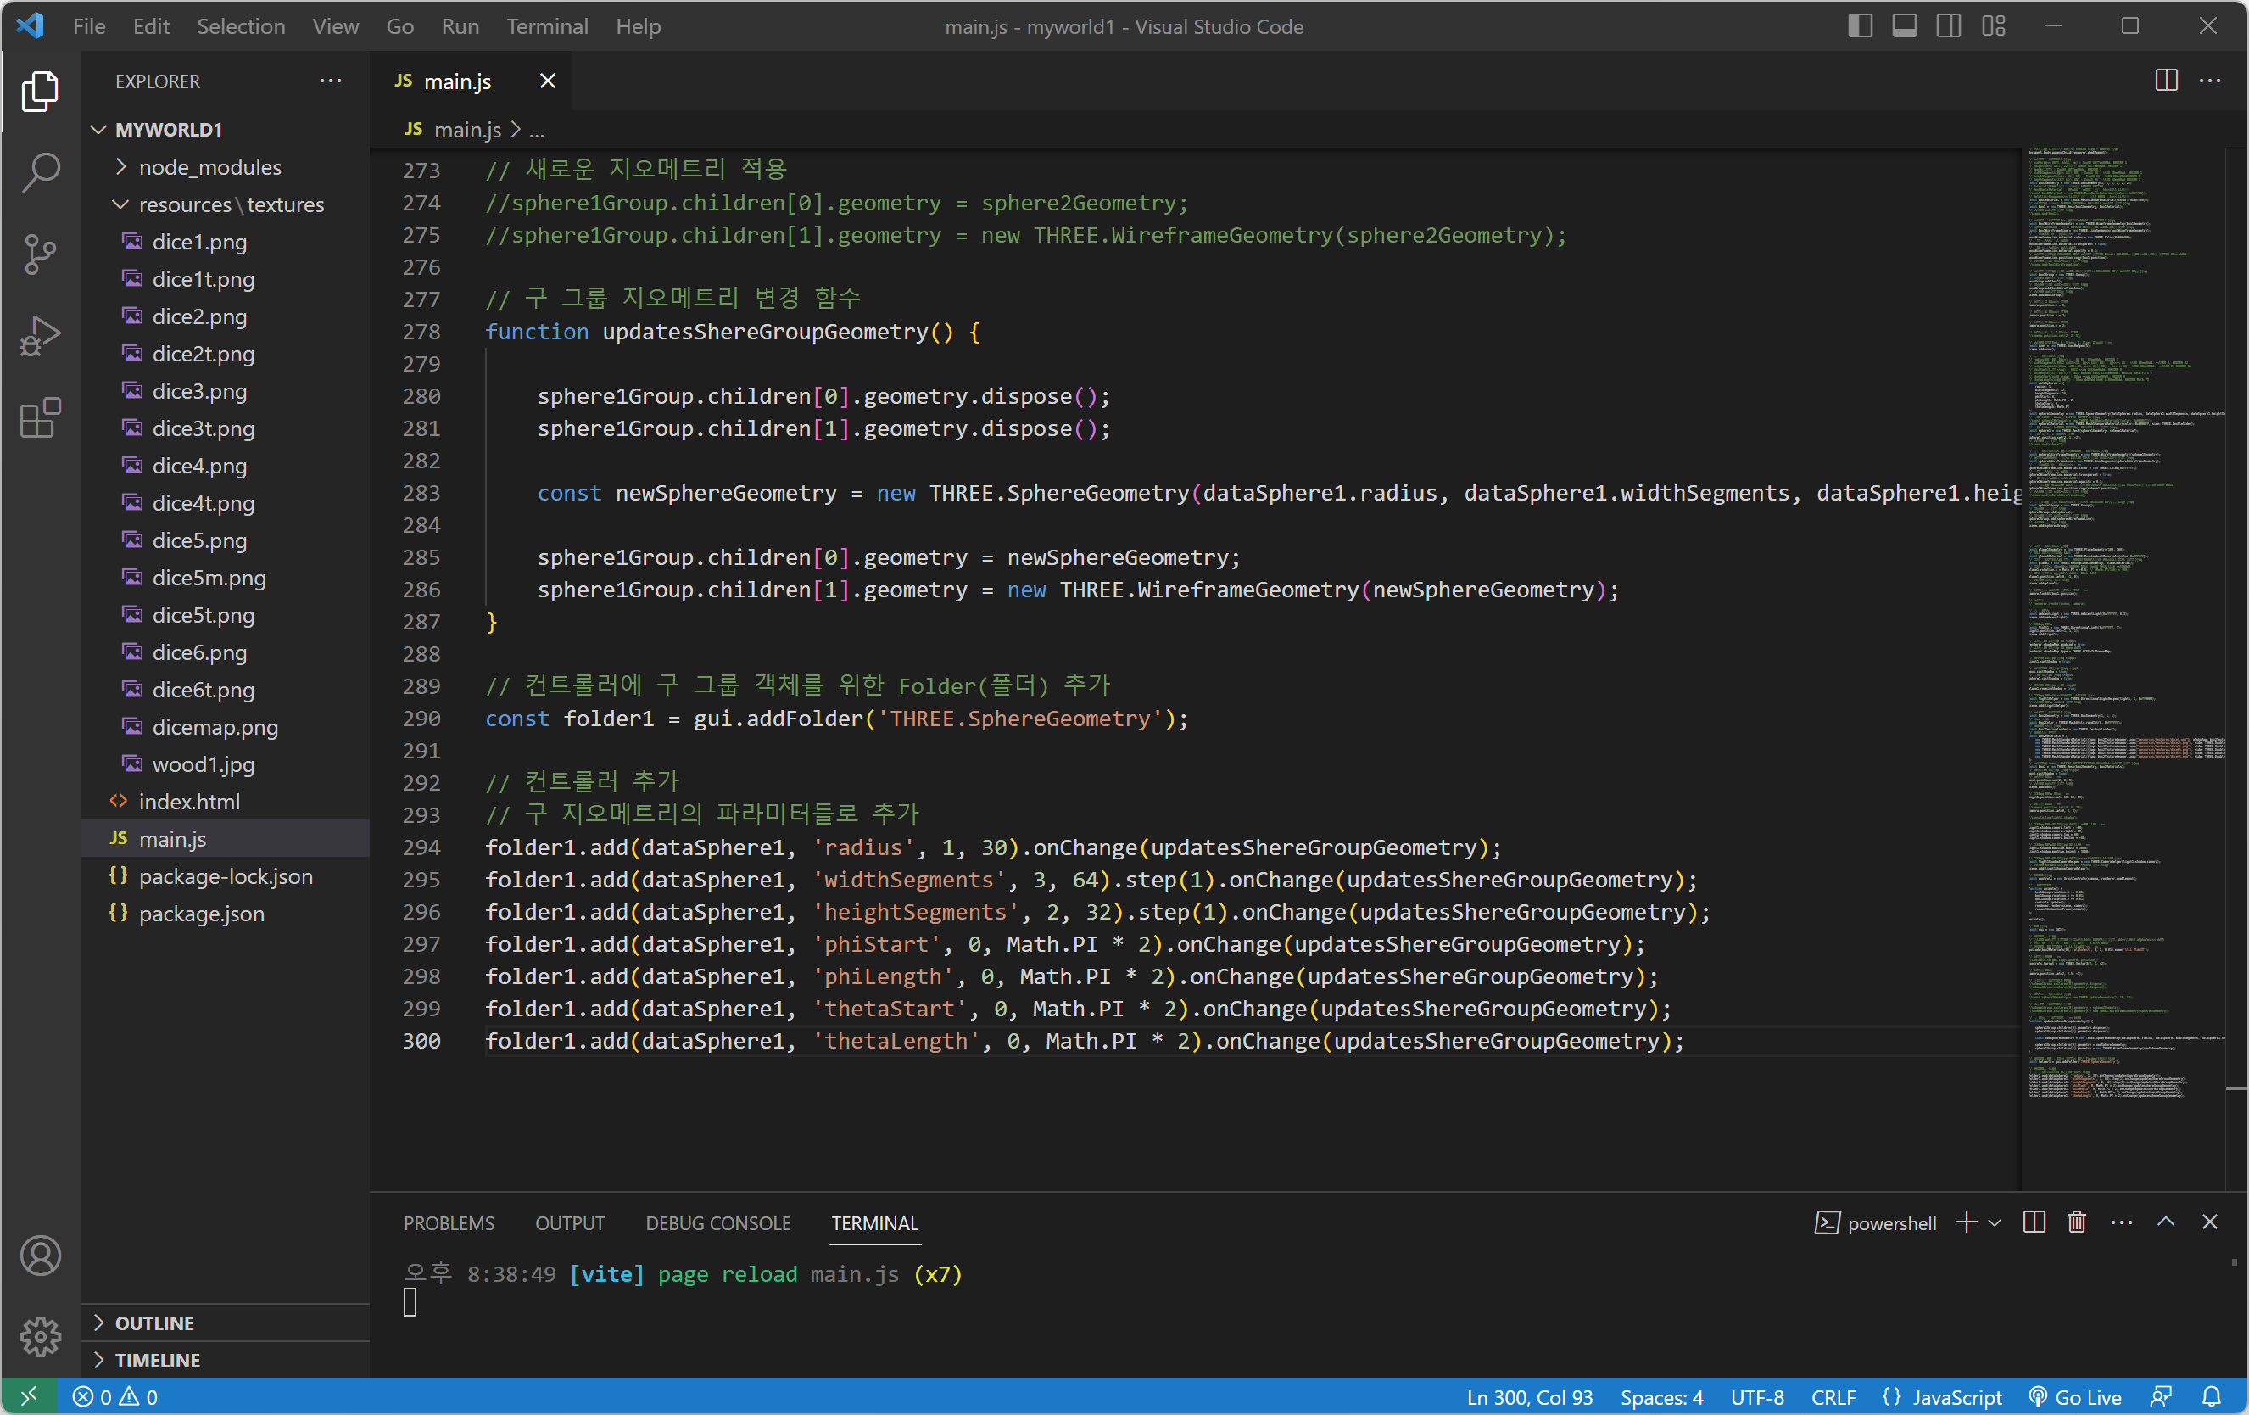Switch to the PROBLEMS tab
2249x1415 pixels.
tap(449, 1222)
